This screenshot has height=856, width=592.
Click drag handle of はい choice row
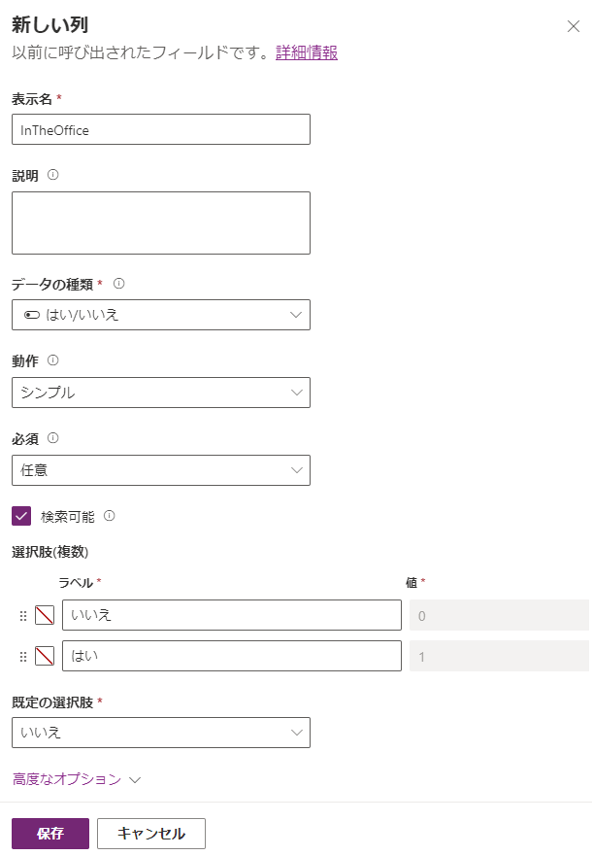(23, 657)
